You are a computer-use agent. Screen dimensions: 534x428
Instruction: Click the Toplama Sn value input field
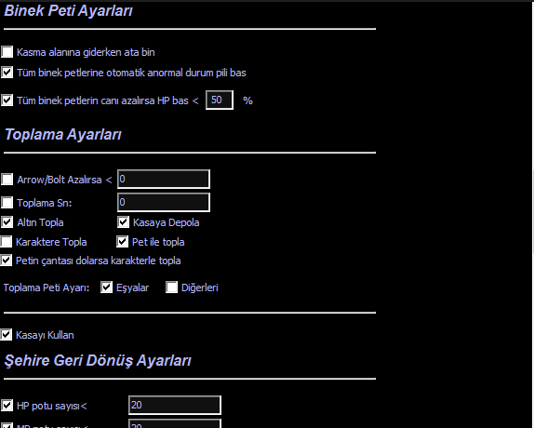point(164,203)
